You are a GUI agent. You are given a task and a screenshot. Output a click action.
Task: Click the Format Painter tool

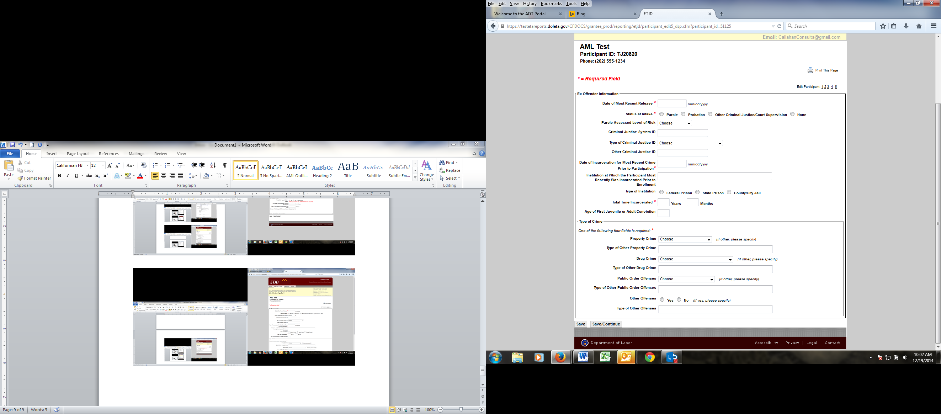[34, 178]
